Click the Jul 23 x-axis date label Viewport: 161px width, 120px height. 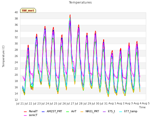37,103
